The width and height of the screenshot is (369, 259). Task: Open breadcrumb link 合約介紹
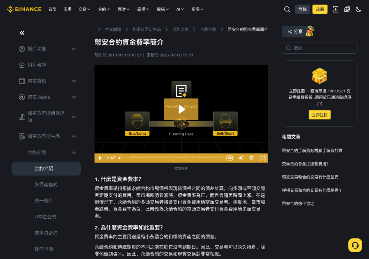(208, 29)
